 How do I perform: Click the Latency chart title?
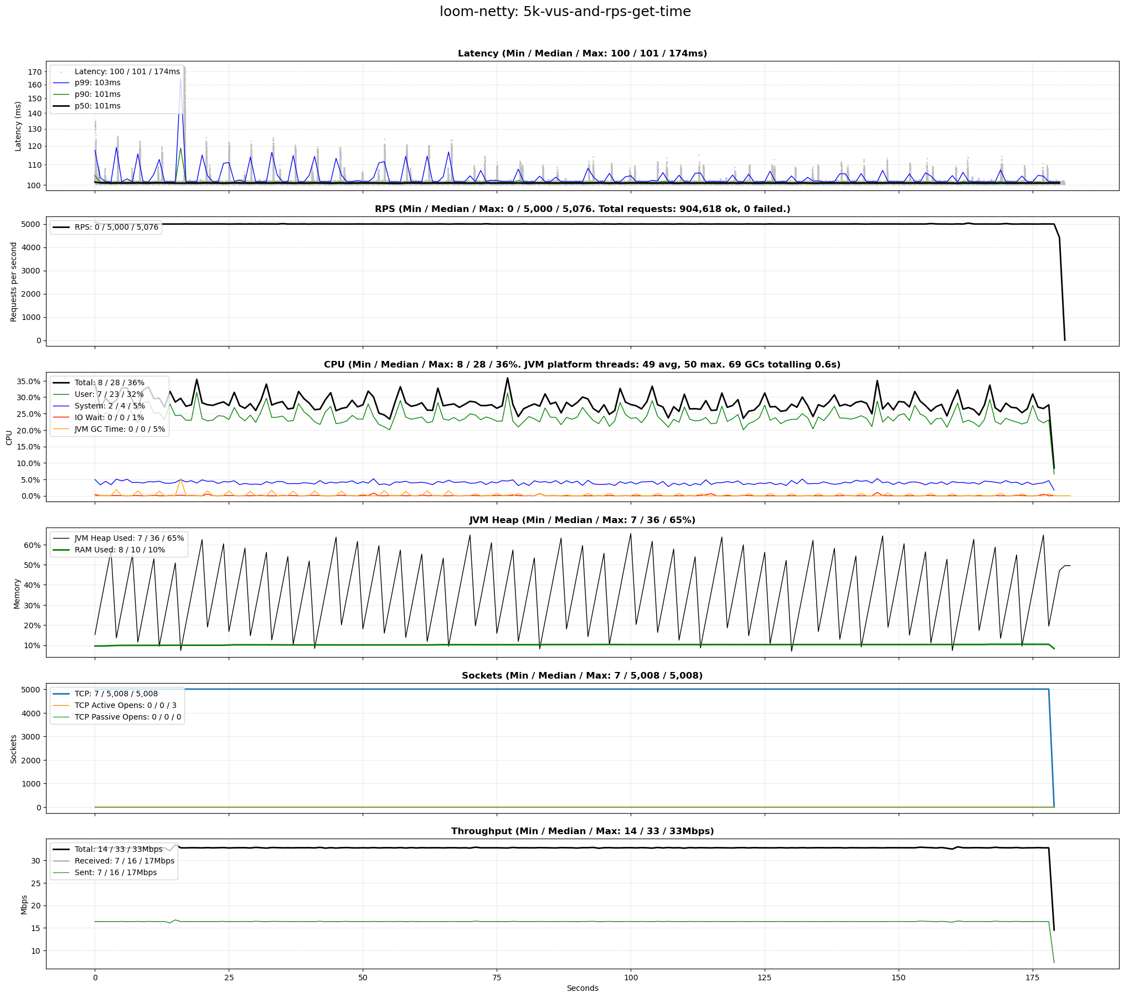click(x=582, y=54)
